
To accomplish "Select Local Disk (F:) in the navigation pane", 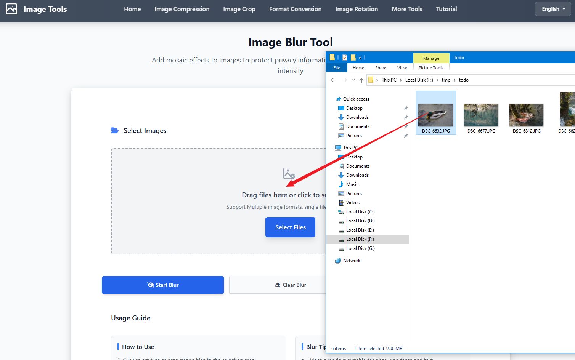I will (x=368, y=239).
